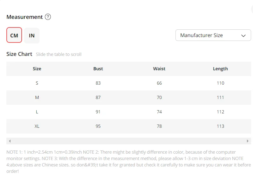Viewport: 253px width, 176px height.
Task: Click the Size column header
Action: pos(37,69)
